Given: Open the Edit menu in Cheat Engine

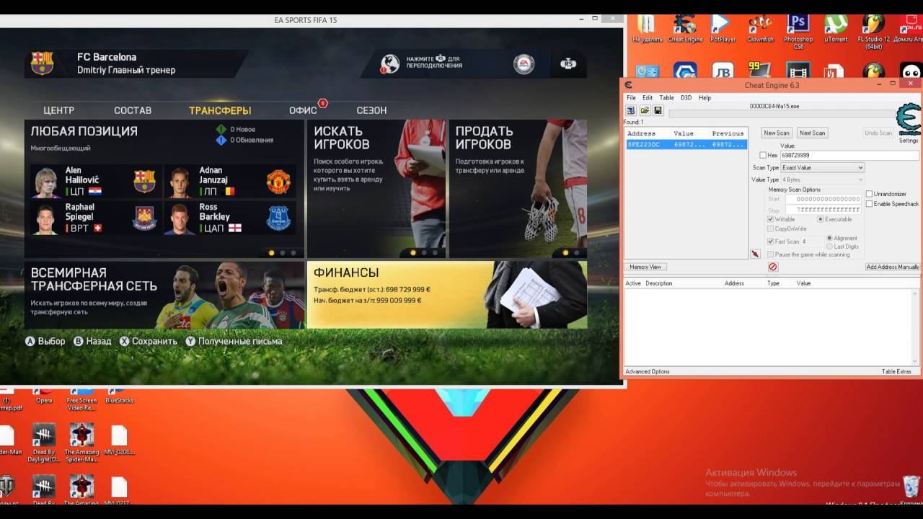Looking at the screenshot, I should (648, 97).
